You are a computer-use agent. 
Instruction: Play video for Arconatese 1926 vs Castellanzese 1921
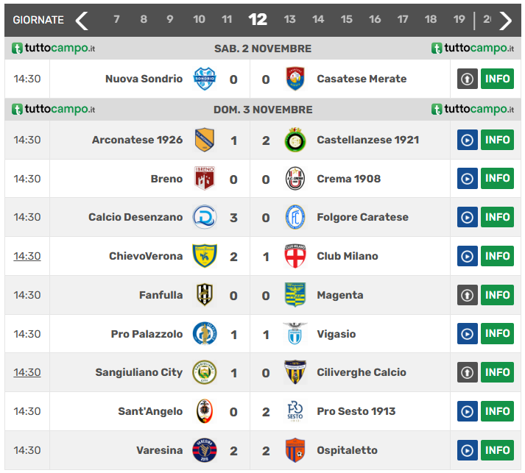468,140
